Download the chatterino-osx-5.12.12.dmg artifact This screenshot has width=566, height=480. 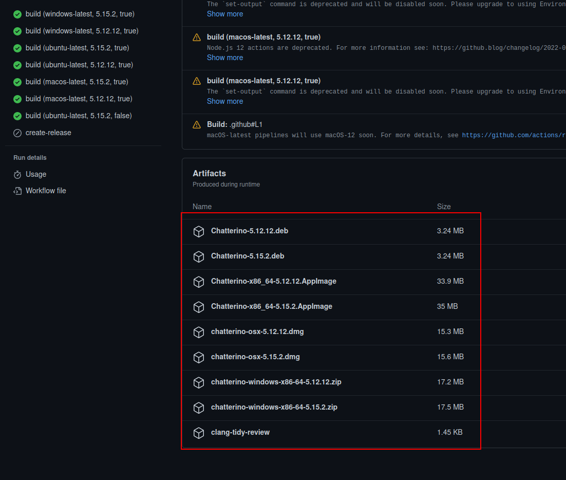click(x=257, y=331)
